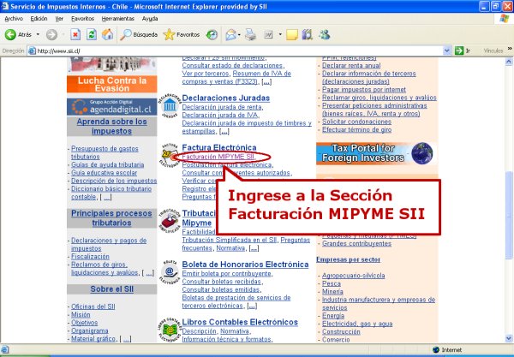Click the scrollbar up arrow
This screenshot has height=357, width=514.
(x=509, y=62)
